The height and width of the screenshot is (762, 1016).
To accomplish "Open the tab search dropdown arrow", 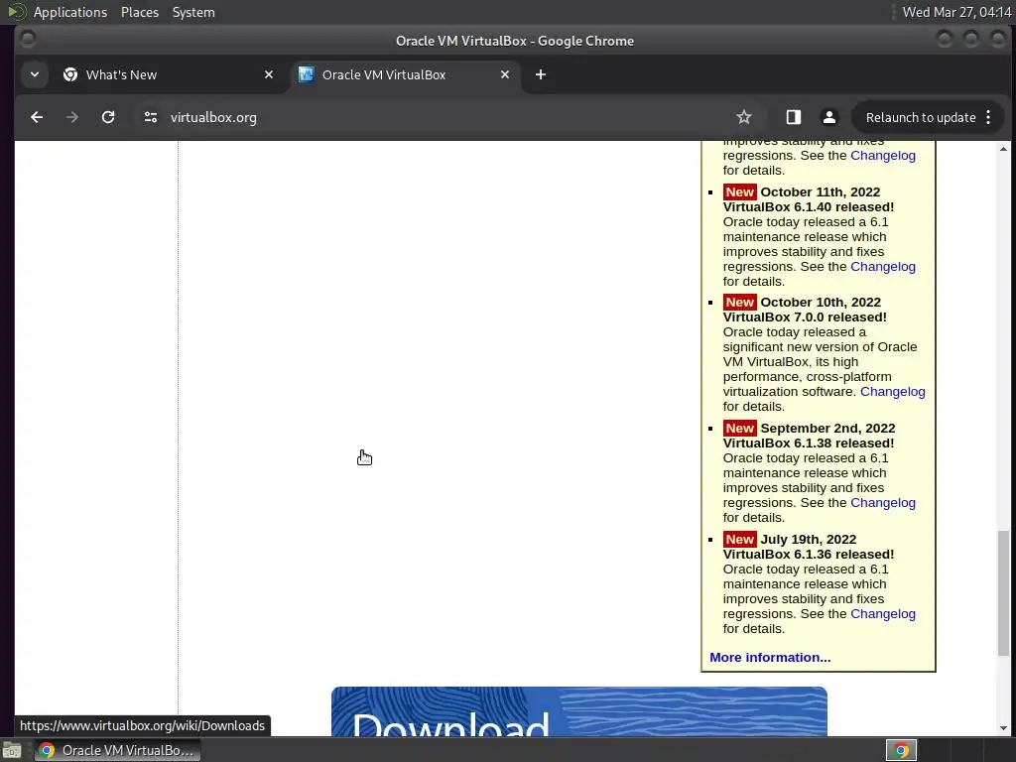I will pos(35,74).
